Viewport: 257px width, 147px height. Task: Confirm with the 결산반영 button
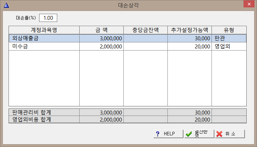199,134
